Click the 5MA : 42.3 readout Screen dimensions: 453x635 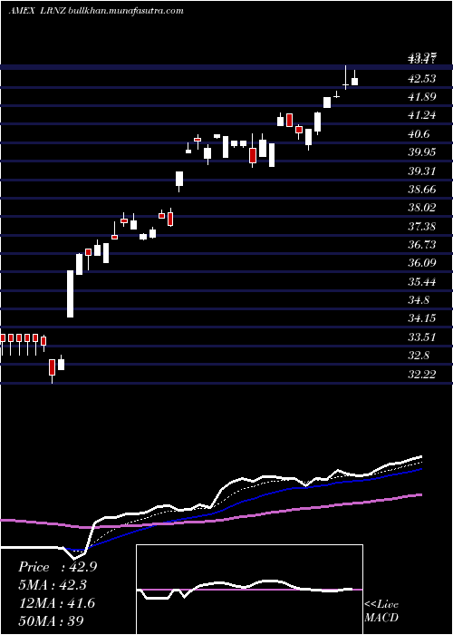coord(53,585)
